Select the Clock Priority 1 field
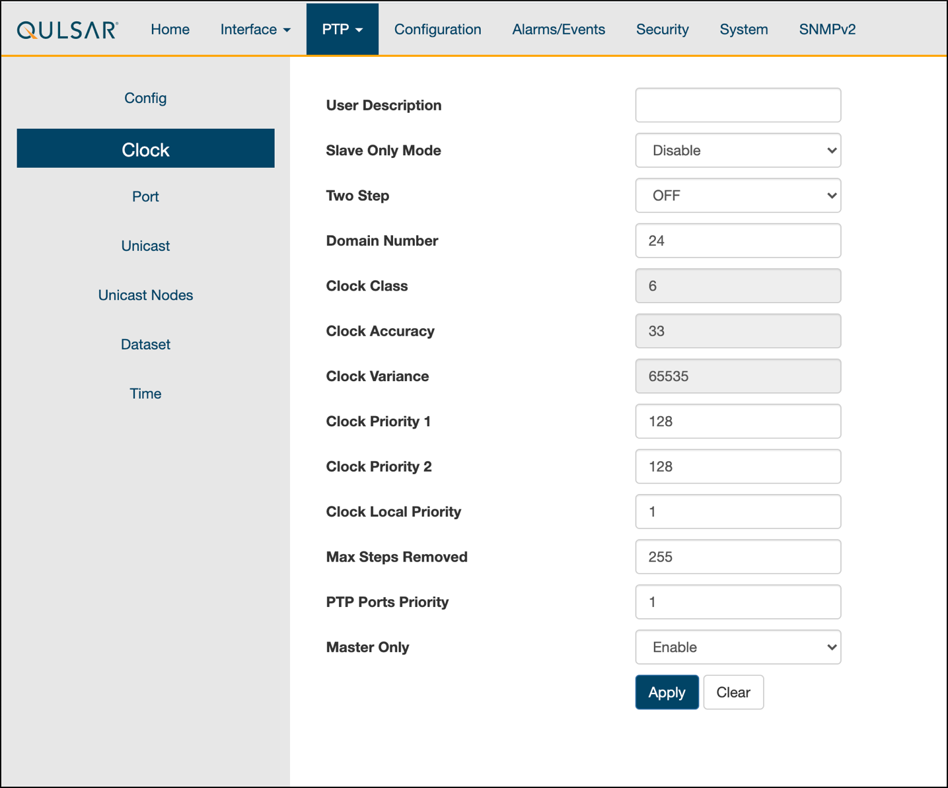The height and width of the screenshot is (788, 948). (x=737, y=421)
